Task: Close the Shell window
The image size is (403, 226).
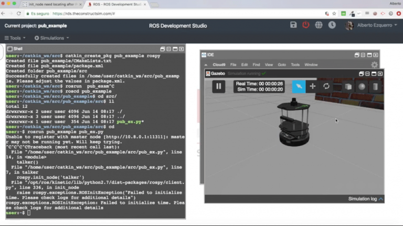Action: pos(181,49)
